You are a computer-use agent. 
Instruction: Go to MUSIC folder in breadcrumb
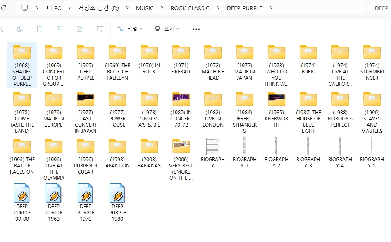pos(145,8)
